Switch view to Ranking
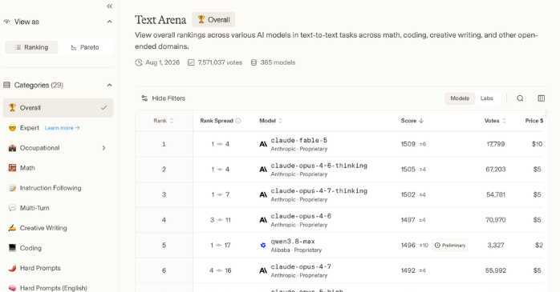 point(31,47)
